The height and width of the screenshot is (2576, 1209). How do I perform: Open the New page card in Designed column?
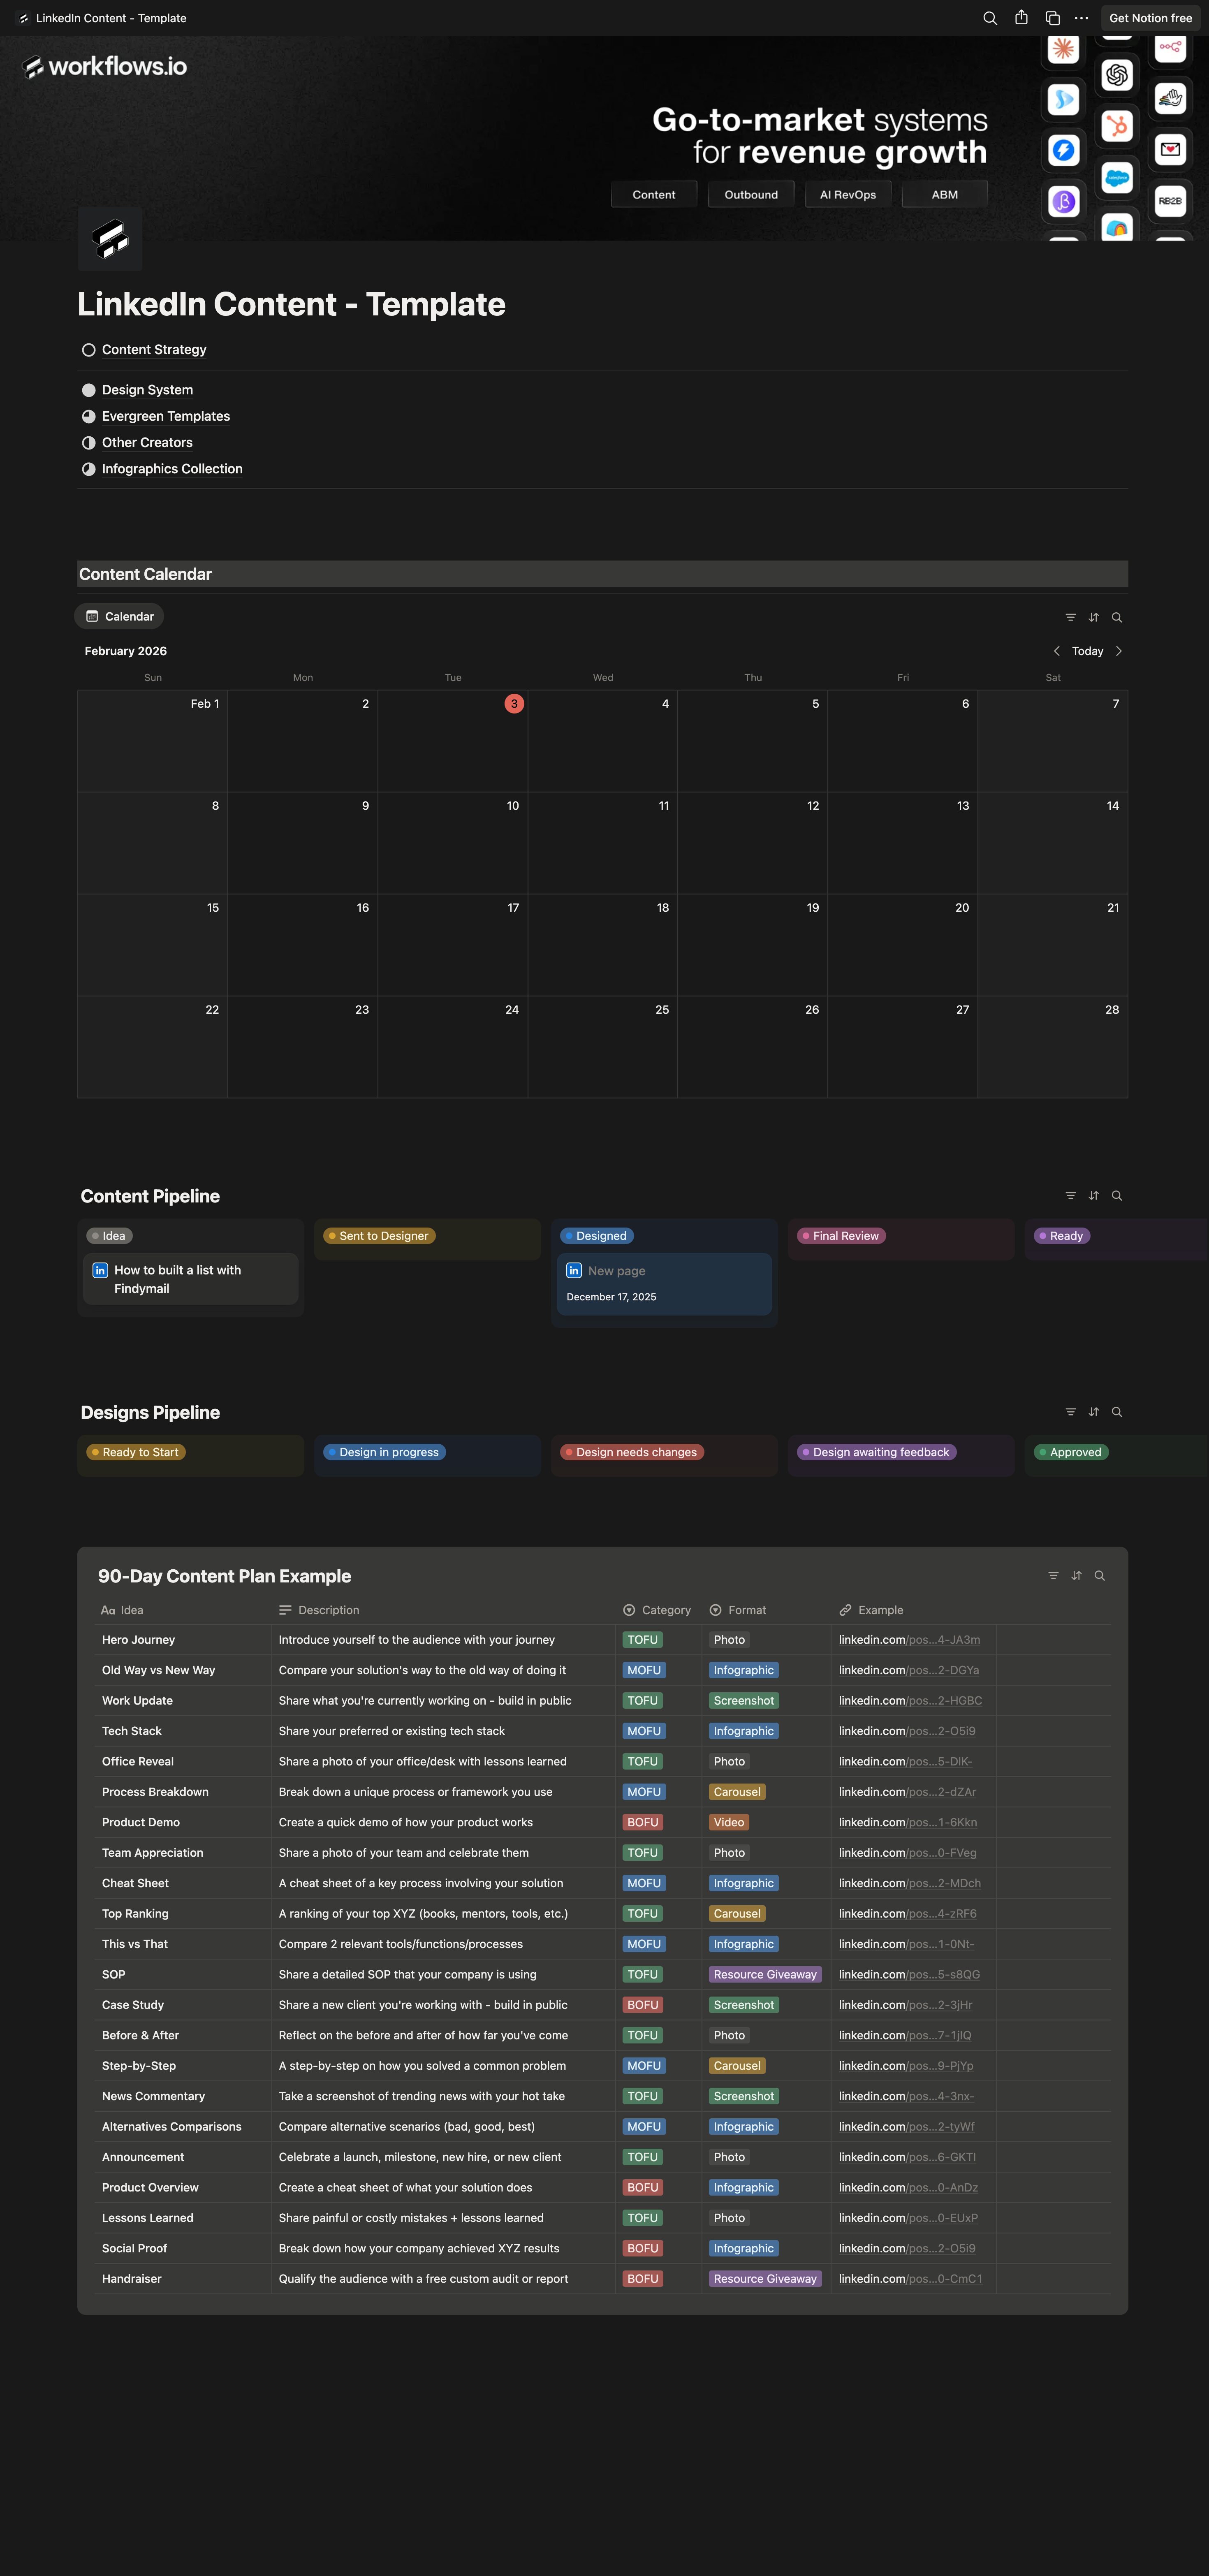(x=664, y=1284)
